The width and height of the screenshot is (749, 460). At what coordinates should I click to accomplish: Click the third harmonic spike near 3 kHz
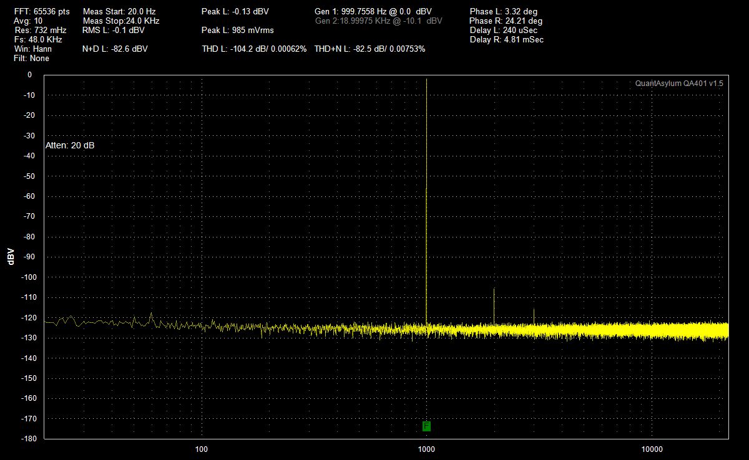[x=534, y=316]
